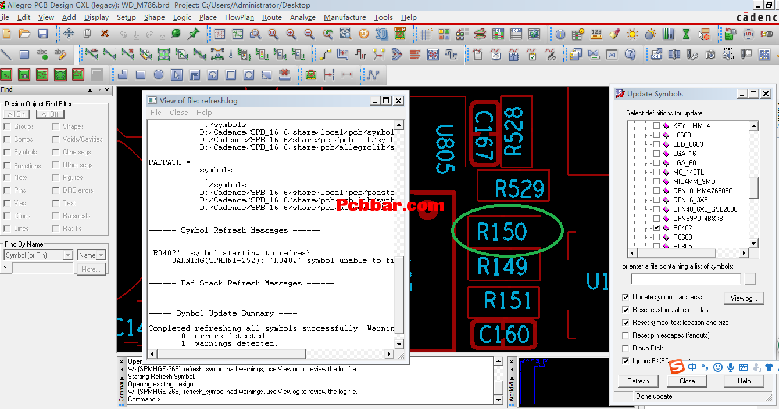Click the Sogou IME keyboard icon
Viewport: 779px width, 409px height.
pos(744,367)
